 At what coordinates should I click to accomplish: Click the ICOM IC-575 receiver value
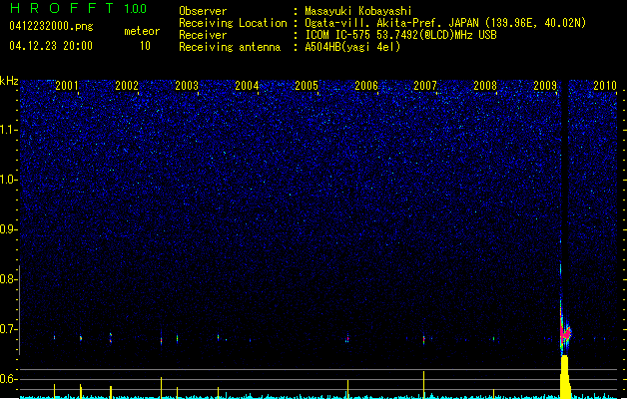coord(400,35)
